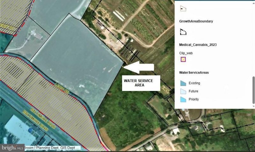
Task: Click the Bright MLS watermark logo
Action: coord(12,148)
